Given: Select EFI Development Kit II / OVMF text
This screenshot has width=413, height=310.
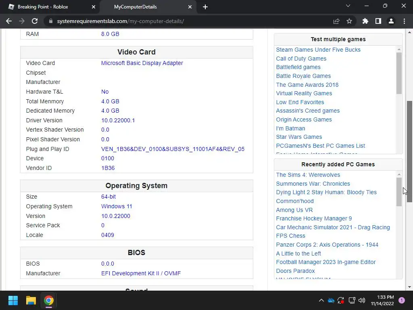Looking at the screenshot, I should tap(141, 273).
